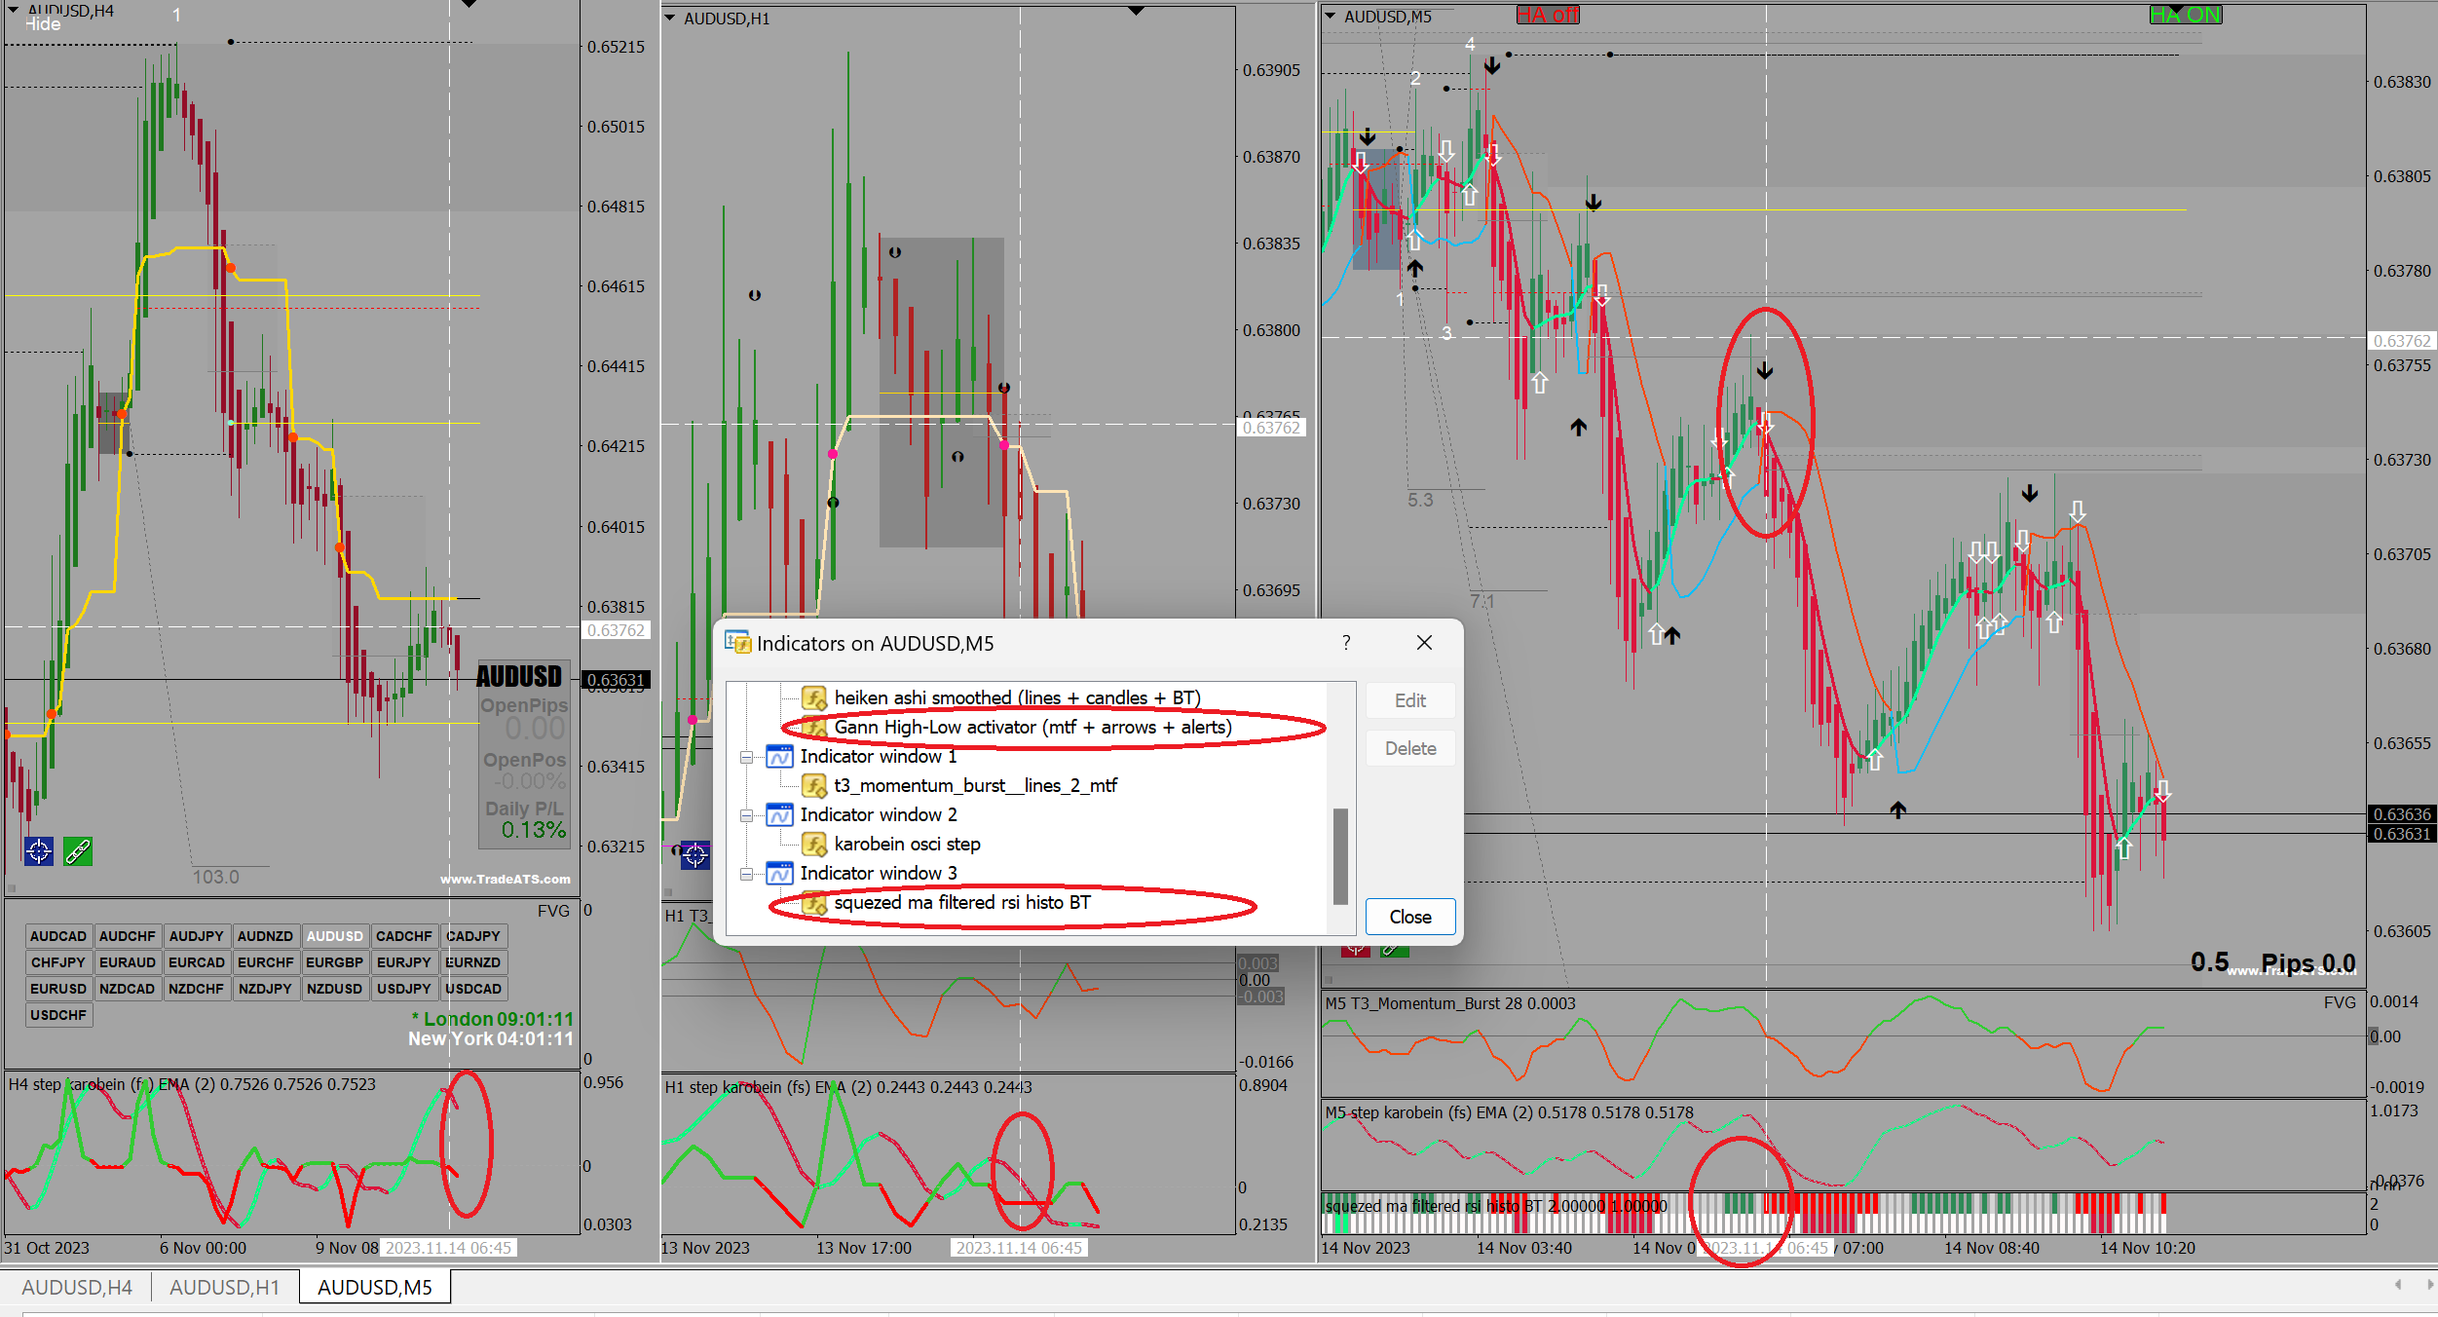
Task: Switch to the AUDUSD,H1 chart tab
Action: coord(224,1287)
